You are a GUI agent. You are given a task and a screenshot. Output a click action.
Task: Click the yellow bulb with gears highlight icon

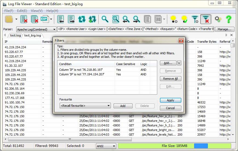173,19
